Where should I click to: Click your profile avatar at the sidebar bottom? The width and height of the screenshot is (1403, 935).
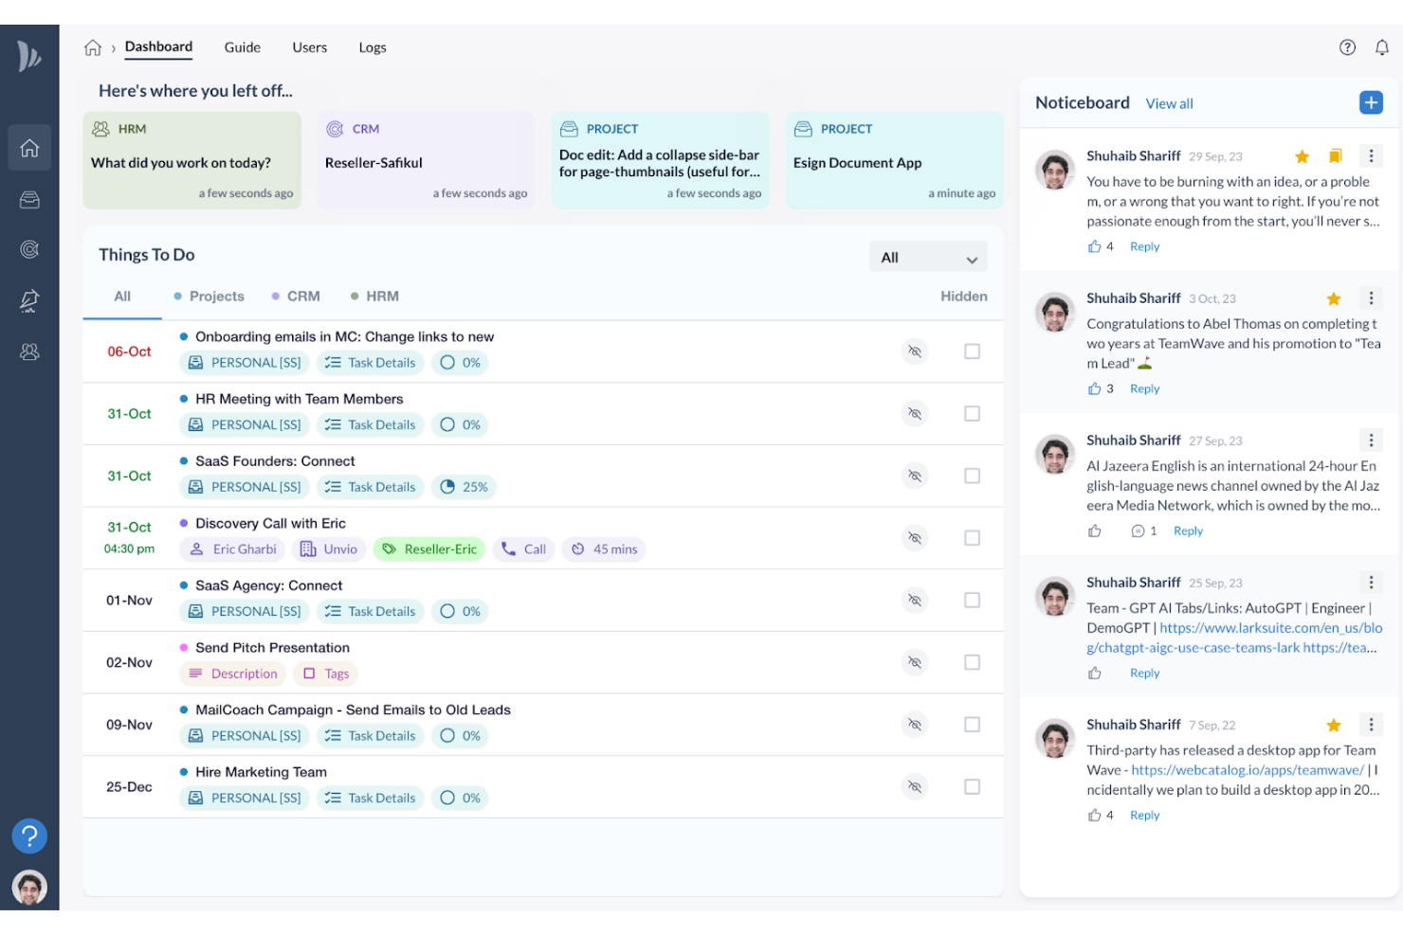point(29,887)
